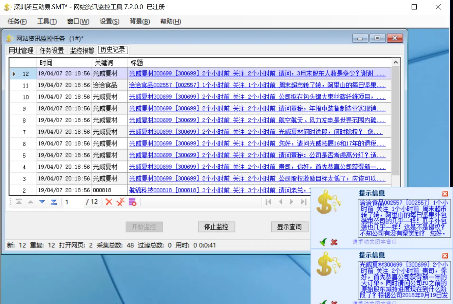Screen dimensions: 453x304
Task: Clear all records with purple database delete icon
Action: (x=132, y=202)
